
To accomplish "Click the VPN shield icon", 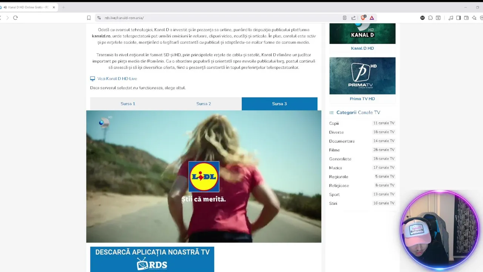I will point(481,18).
